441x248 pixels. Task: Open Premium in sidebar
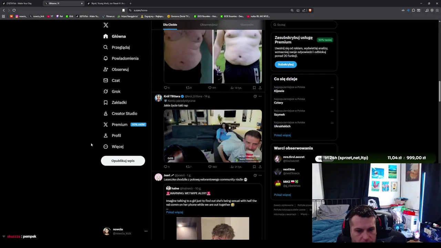pos(124,124)
